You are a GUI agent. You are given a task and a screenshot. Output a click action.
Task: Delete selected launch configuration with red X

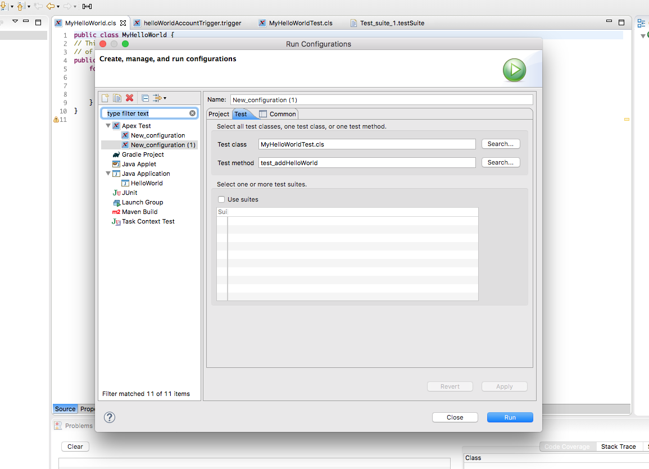(x=130, y=98)
